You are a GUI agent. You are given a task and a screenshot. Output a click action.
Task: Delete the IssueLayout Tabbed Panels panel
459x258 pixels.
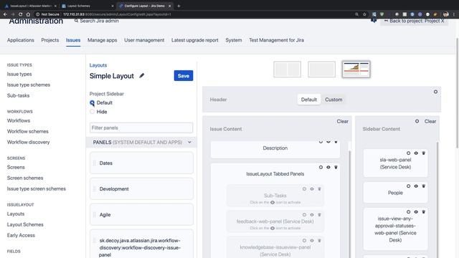pos(336,167)
